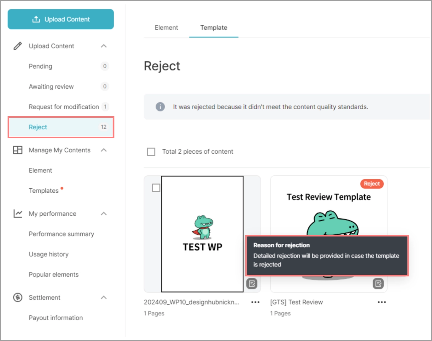
Task: Click the Settlement dollar coin icon
Action: [x=18, y=297]
